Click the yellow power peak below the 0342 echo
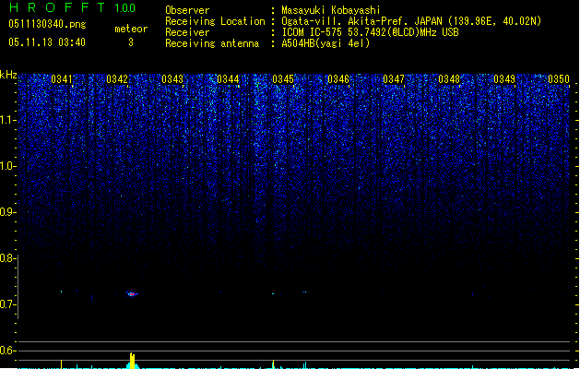The image size is (580, 369). coord(133,361)
